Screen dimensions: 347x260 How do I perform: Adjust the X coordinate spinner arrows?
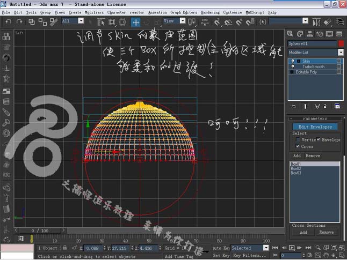coord(104,248)
